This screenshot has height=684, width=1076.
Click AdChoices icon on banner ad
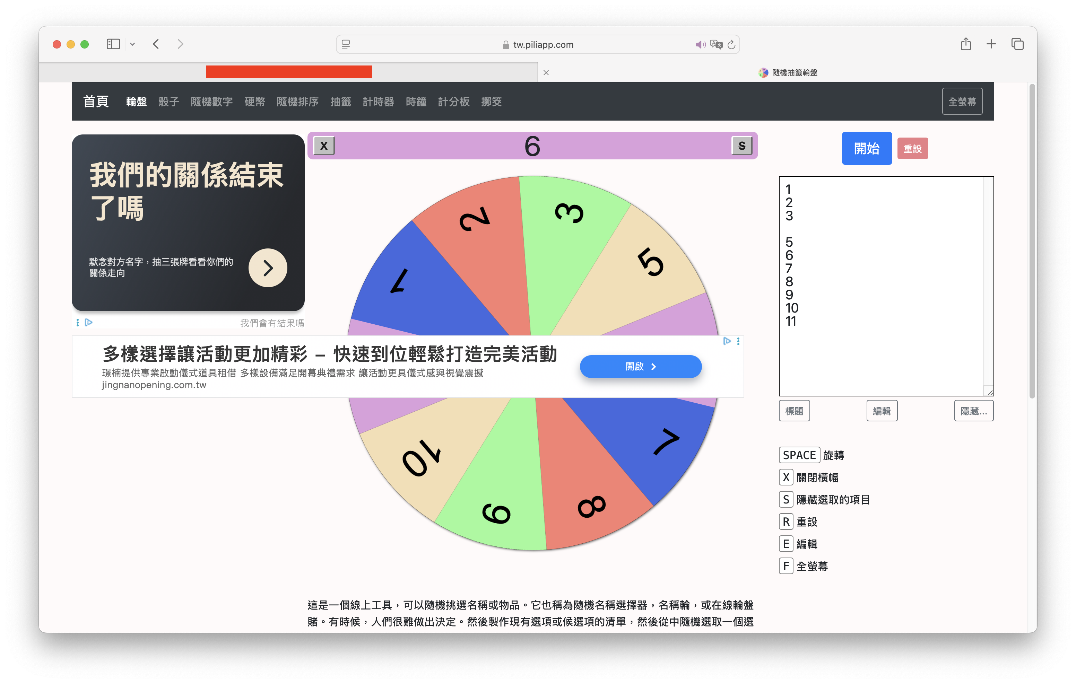[x=727, y=341]
